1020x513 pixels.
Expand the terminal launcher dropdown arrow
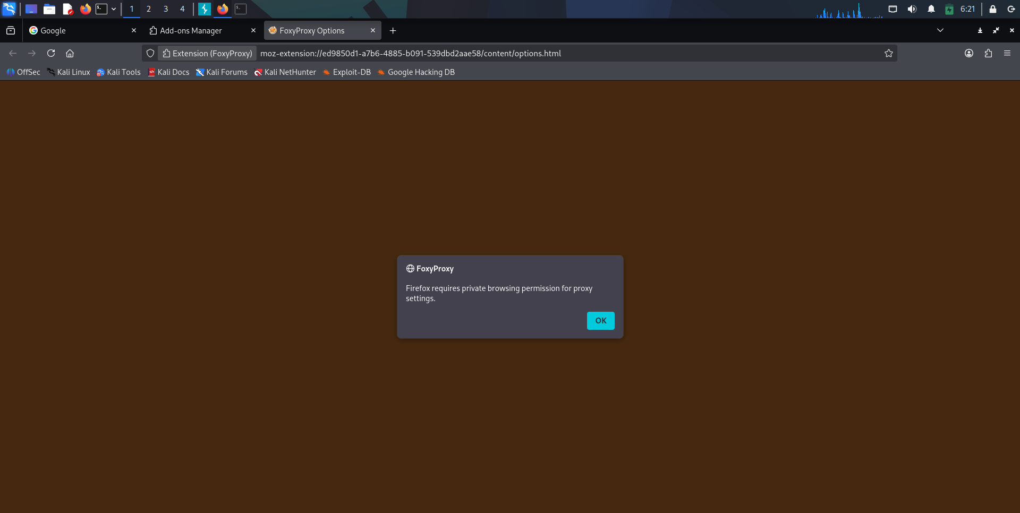click(114, 9)
